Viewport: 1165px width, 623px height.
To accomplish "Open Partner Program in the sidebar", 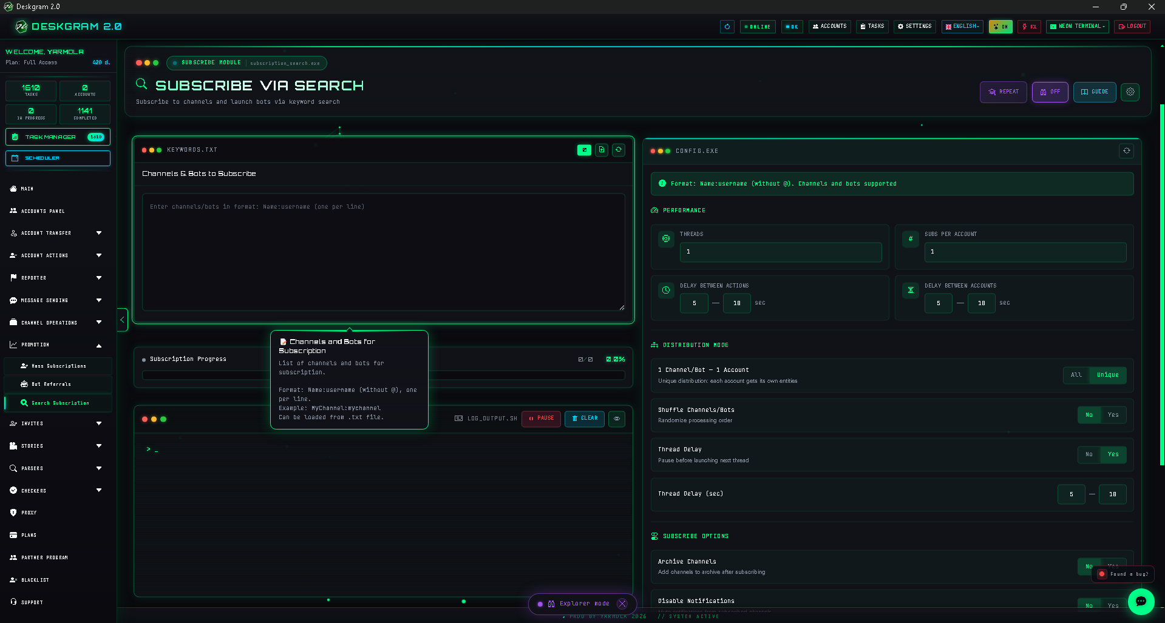I will tap(58, 557).
